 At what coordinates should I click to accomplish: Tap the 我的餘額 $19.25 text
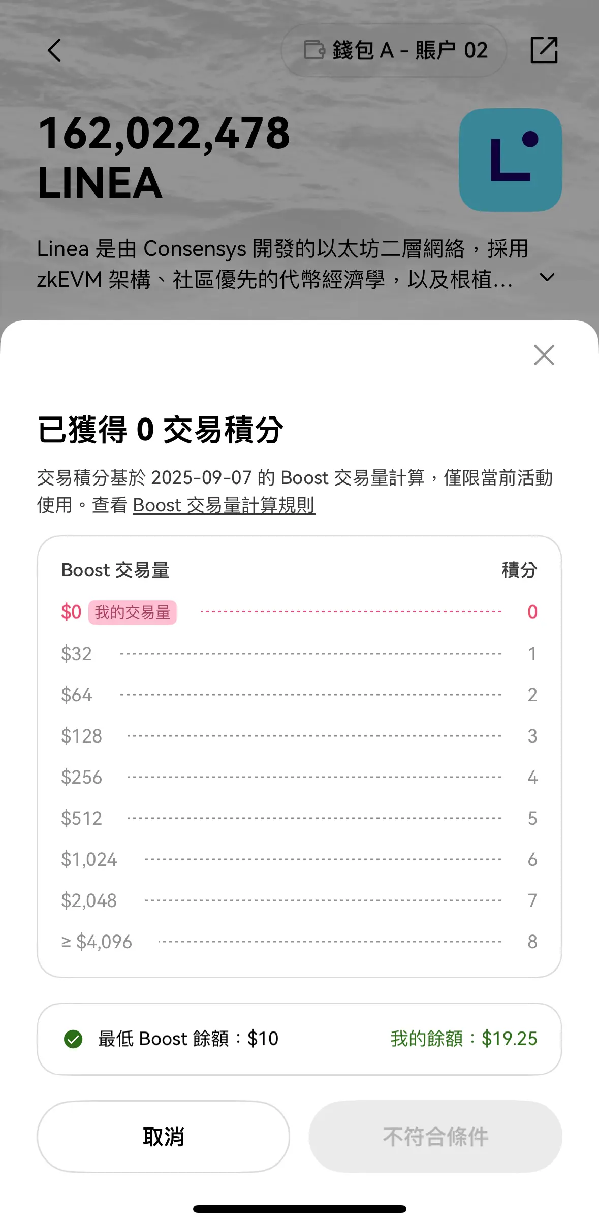pos(463,1039)
